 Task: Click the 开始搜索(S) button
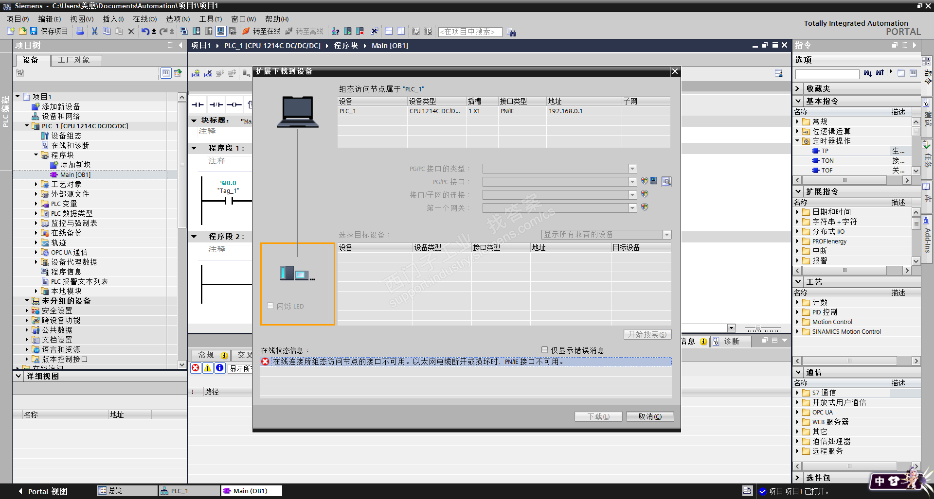tap(647, 334)
